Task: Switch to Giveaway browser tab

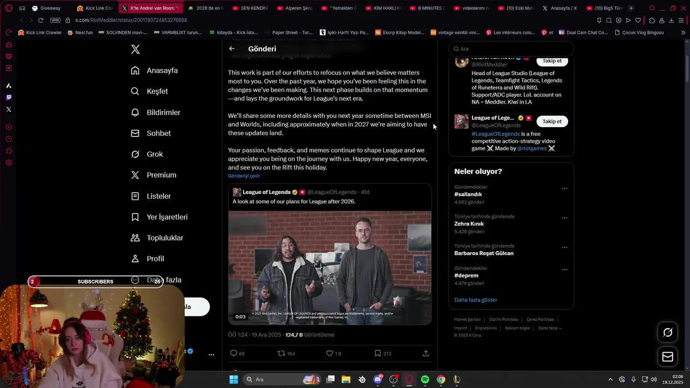Action: pos(50,8)
